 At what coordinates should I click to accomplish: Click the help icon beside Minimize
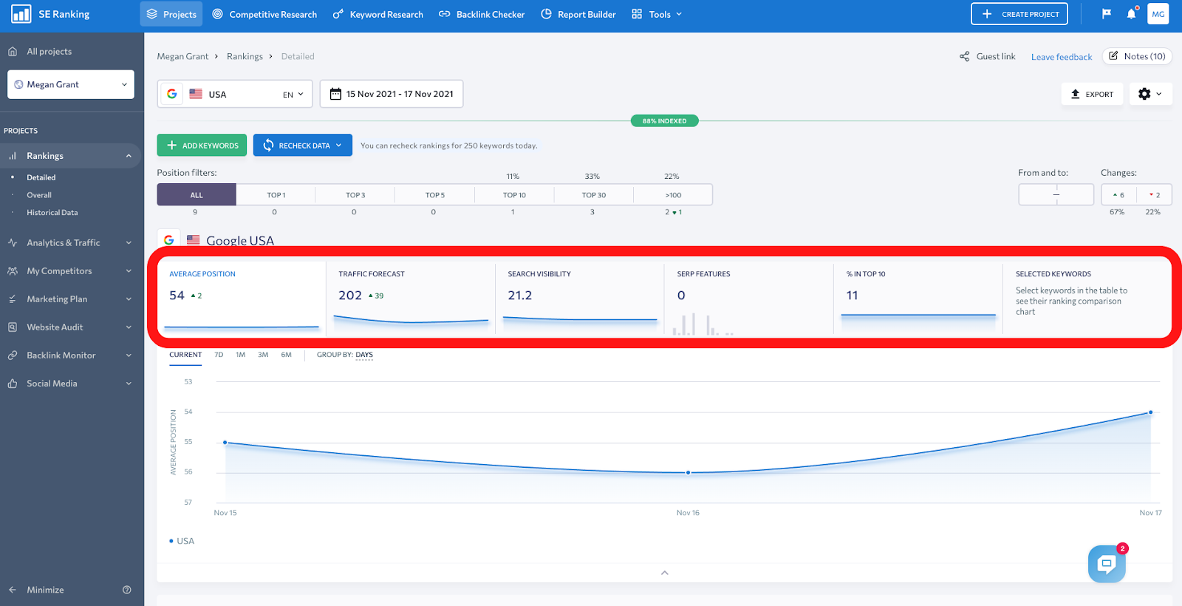coord(127,590)
